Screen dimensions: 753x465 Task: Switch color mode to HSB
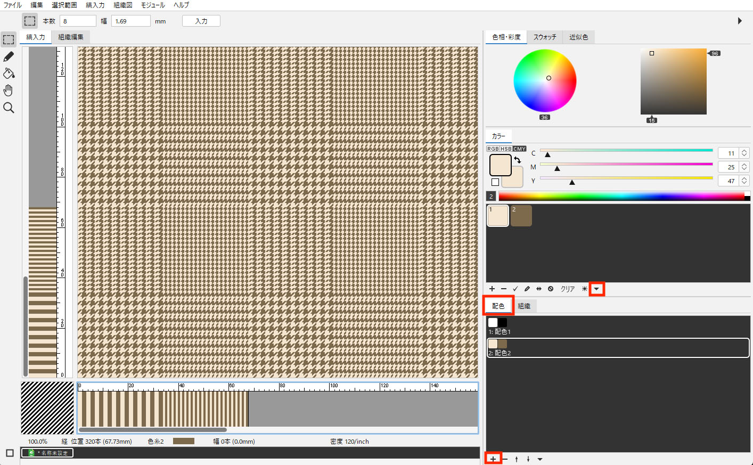(506, 149)
